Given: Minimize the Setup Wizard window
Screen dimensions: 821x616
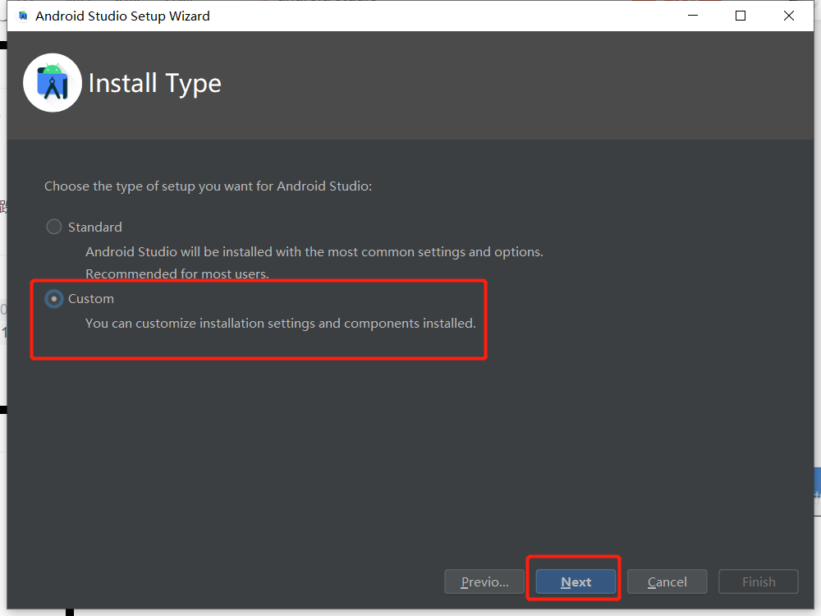Looking at the screenshot, I should click(x=693, y=16).
